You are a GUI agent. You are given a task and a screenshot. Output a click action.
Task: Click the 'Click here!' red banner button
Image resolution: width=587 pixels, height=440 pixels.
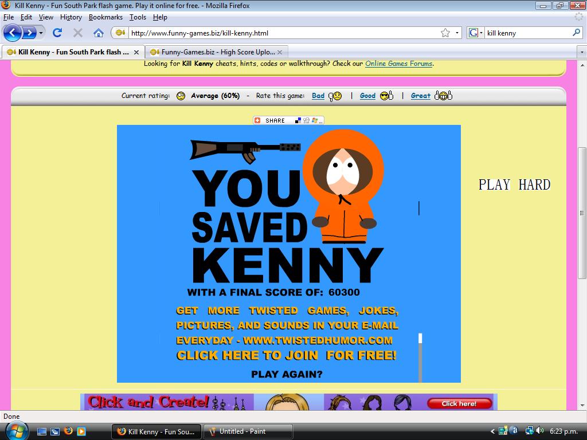459,403
